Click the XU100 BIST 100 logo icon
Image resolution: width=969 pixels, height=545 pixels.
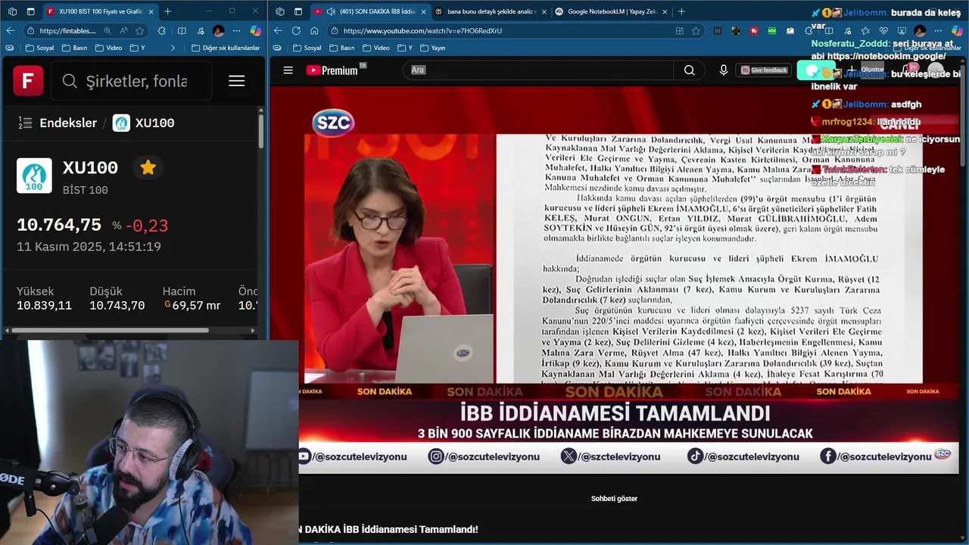click(34, 176)
